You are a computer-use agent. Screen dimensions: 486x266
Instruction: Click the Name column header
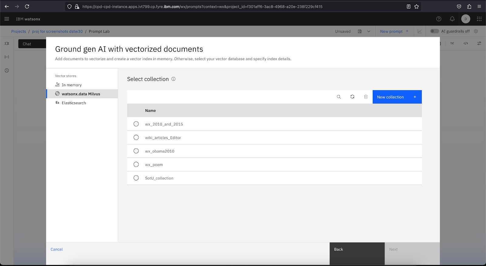150,111
